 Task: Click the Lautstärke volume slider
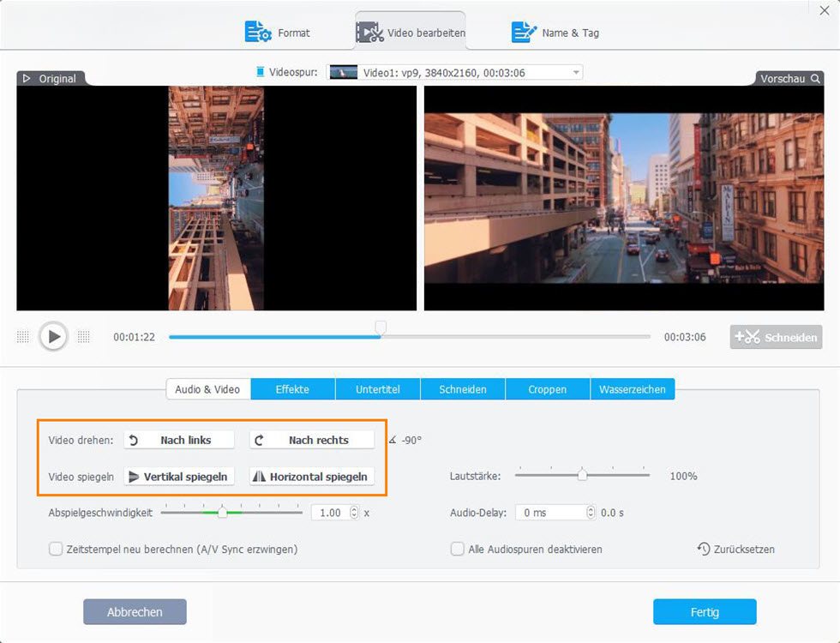tap(582, 475)
